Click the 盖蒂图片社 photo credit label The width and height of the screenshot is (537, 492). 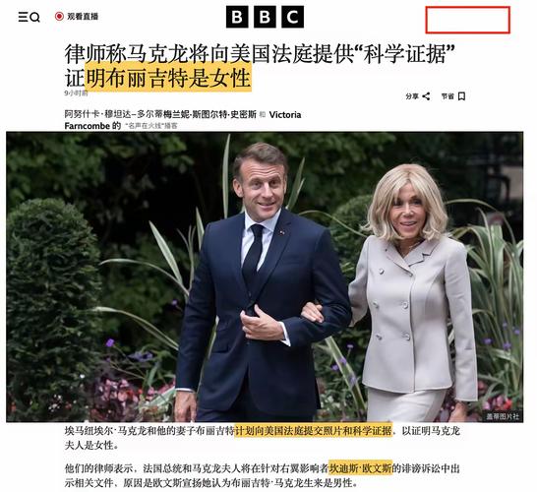[x=503, y=416]
